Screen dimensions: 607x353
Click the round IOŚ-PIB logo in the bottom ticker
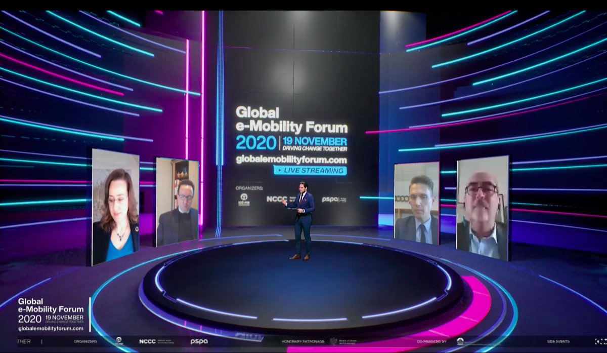pos(119,341)
